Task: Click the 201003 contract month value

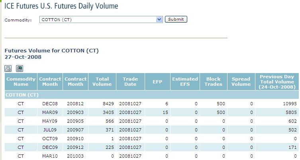Action: coord(75,156)
